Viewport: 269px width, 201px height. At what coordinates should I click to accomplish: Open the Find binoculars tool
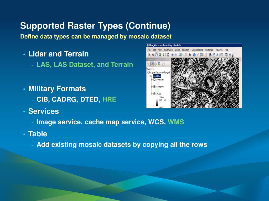click(x=210, y=55)
